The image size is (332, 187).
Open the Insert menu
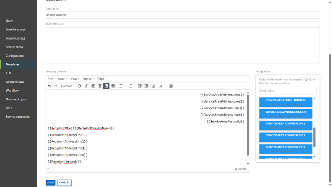[x=63, y=79]
